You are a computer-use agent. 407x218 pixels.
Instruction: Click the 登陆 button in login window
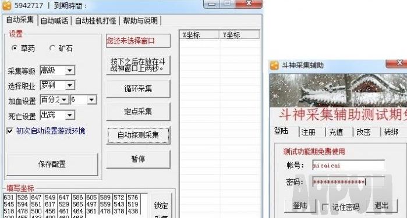[300, 206]
